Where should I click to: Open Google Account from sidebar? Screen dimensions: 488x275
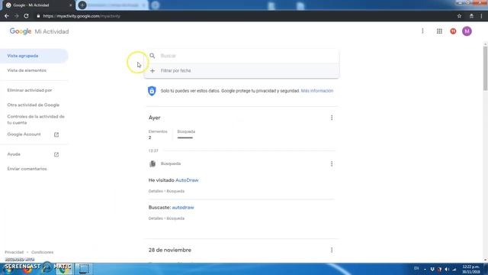tap(24, 134)
